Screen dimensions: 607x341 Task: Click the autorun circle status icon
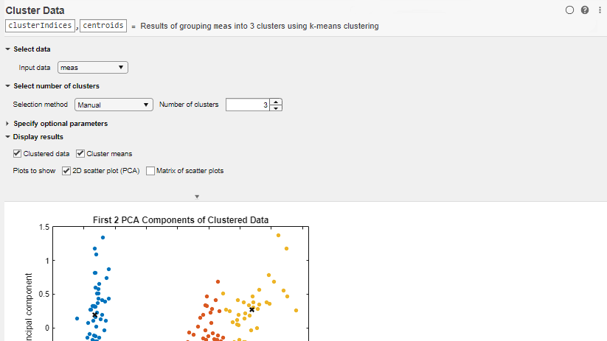click(x=569, y=10)
